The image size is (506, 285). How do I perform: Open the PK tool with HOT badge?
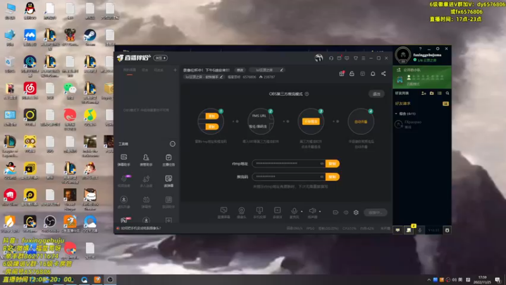click(124, 220)
